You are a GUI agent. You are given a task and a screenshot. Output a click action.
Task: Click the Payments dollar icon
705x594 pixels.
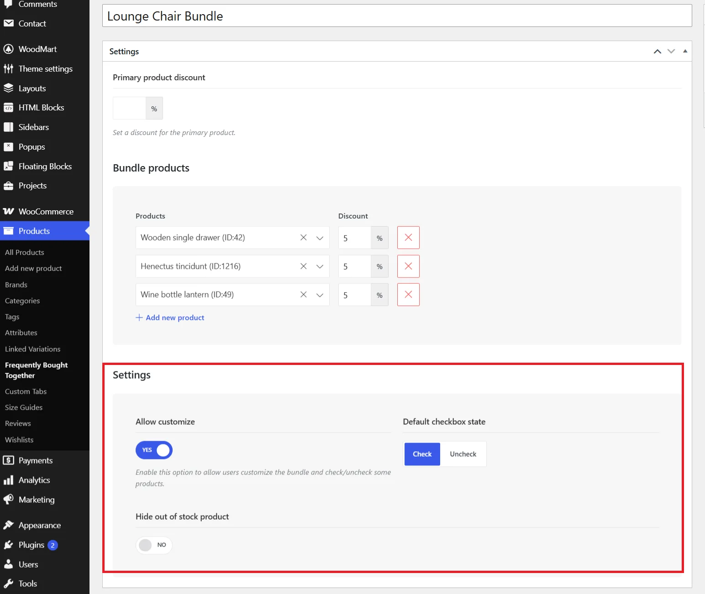tap(8, 460)
